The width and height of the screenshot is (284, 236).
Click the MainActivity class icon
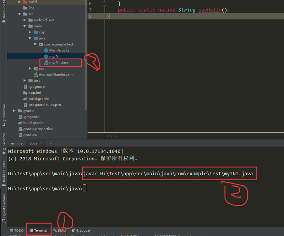tap(46, 50)
